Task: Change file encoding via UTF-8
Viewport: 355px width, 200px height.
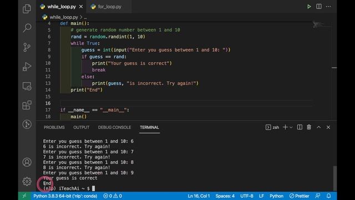Action: click(247, 196)
